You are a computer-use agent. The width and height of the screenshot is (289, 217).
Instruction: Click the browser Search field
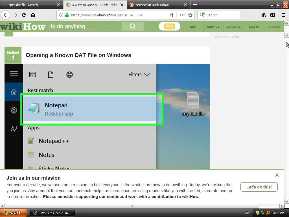click(219, 15)
